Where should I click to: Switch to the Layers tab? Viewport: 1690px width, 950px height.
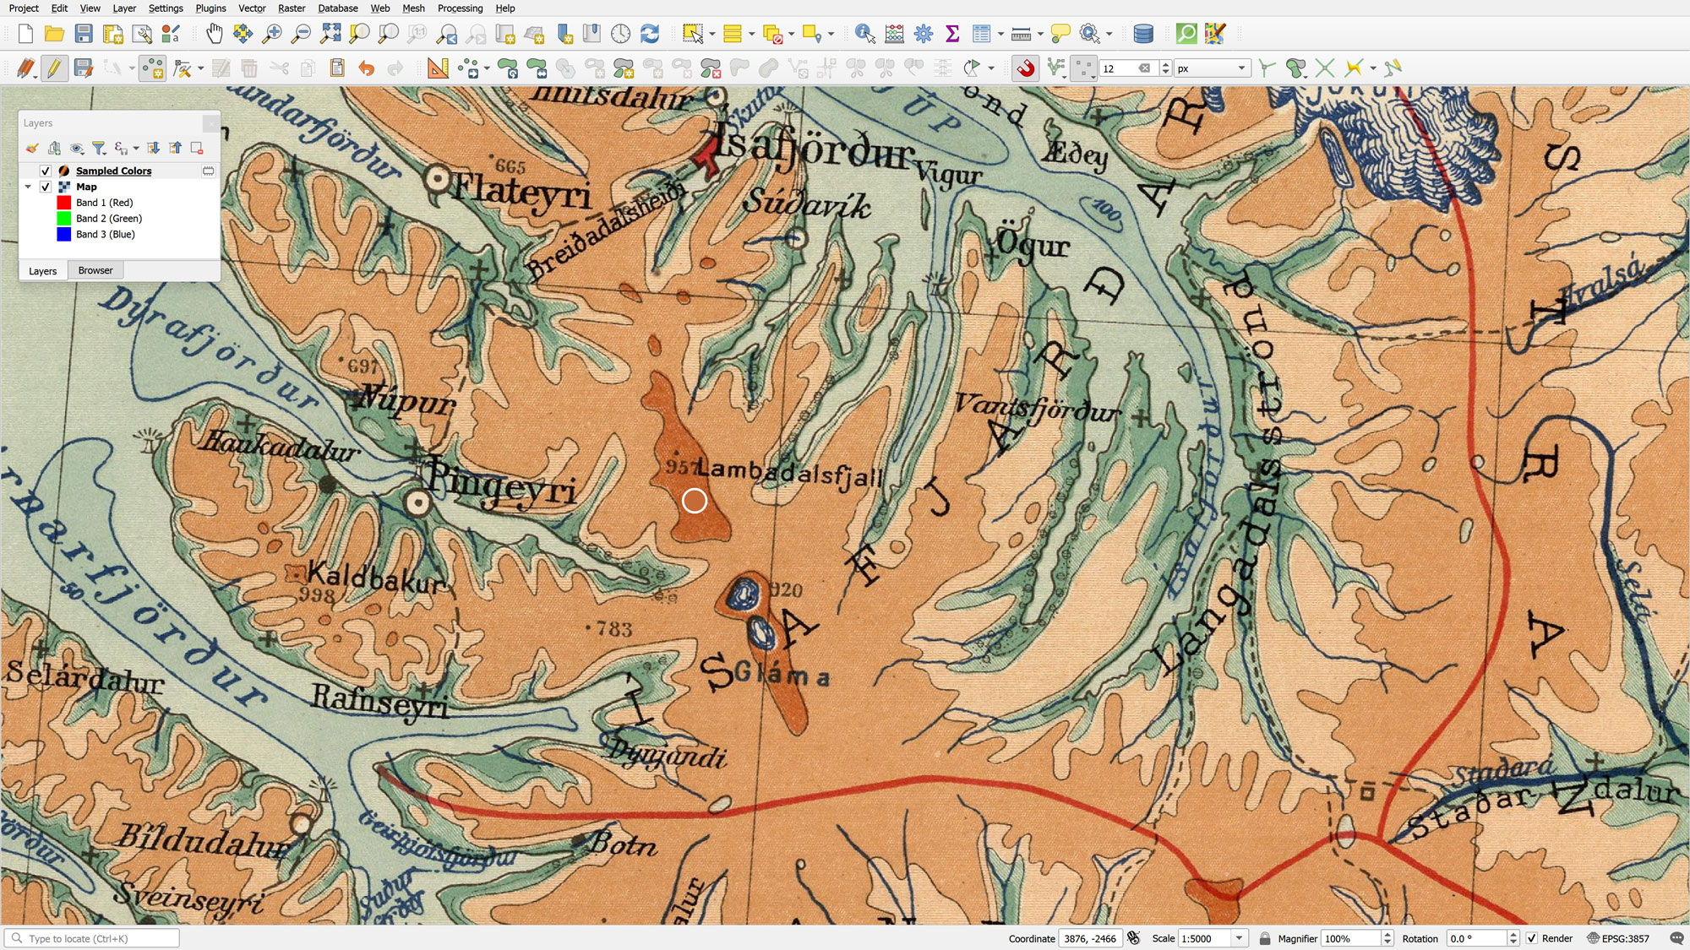[x=42, y=271]
